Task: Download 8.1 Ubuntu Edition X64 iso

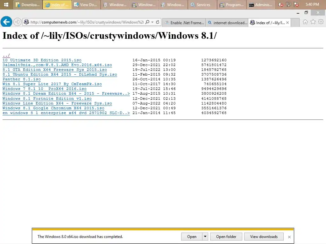Action: pos(60,74)
